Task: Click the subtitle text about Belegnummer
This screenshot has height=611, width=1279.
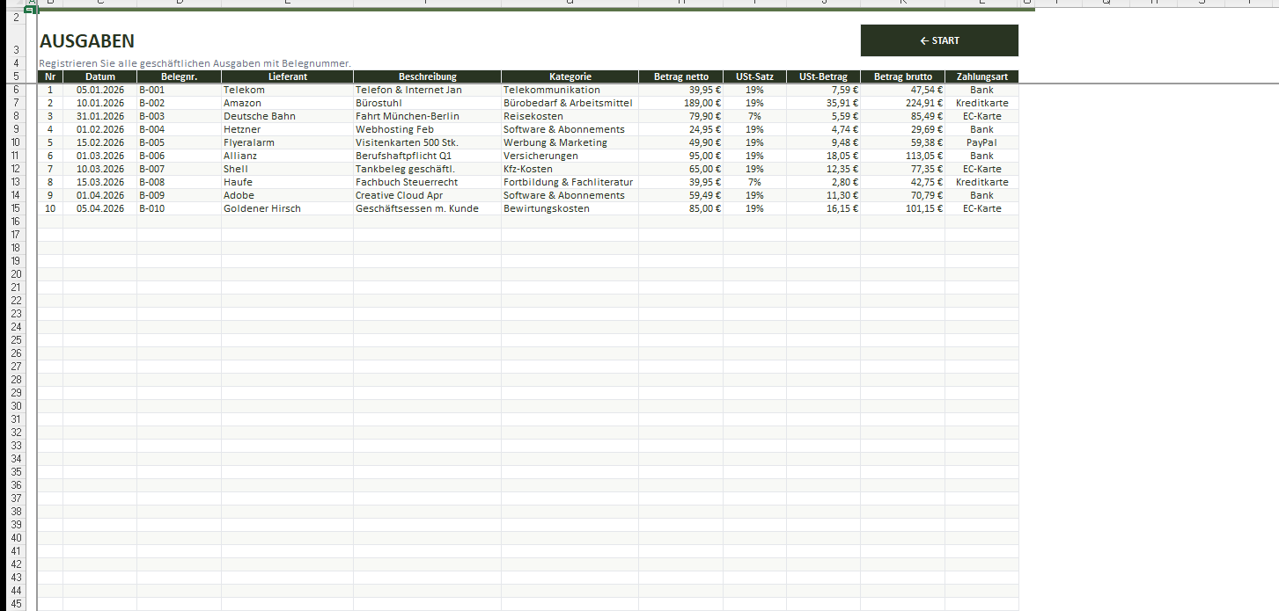Action: click(x=195, y=63)
